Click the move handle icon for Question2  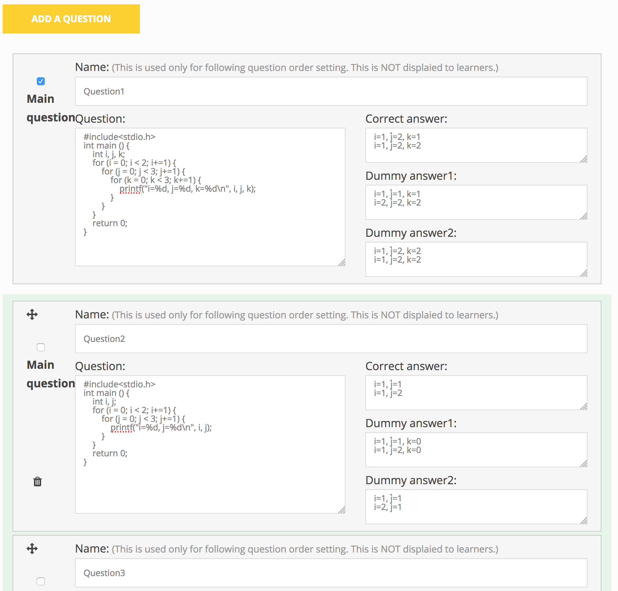tap(32, 314)
